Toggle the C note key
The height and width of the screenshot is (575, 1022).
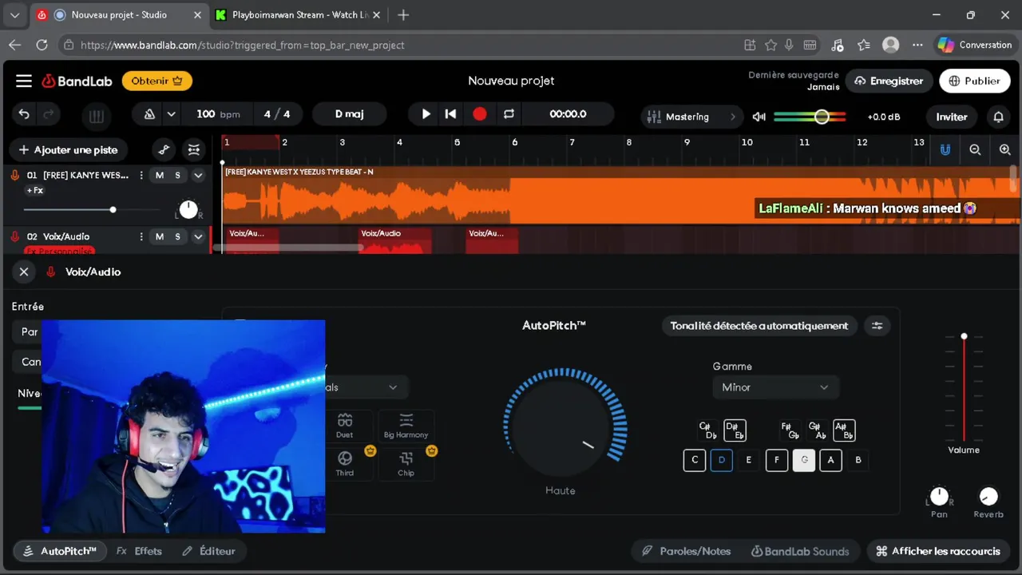(695, 460)
